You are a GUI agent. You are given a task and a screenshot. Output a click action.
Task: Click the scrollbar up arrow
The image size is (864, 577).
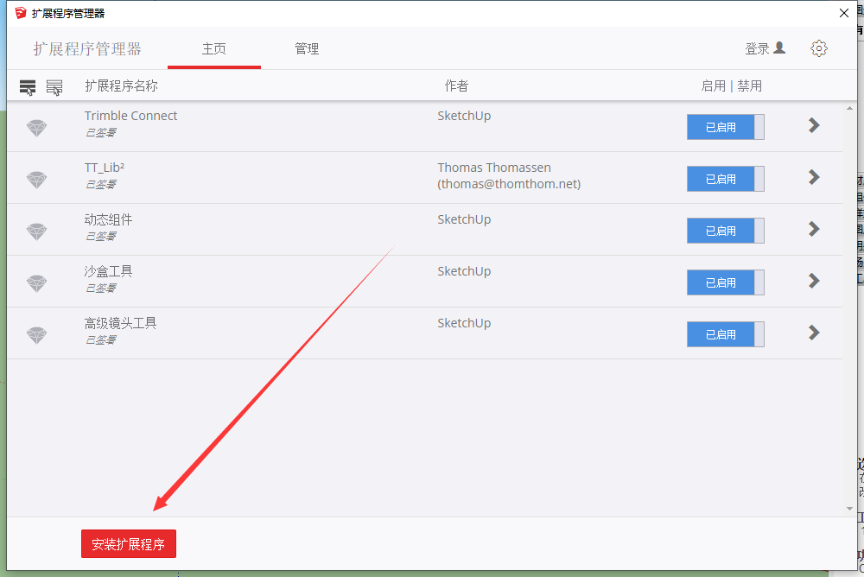(849, 109)
